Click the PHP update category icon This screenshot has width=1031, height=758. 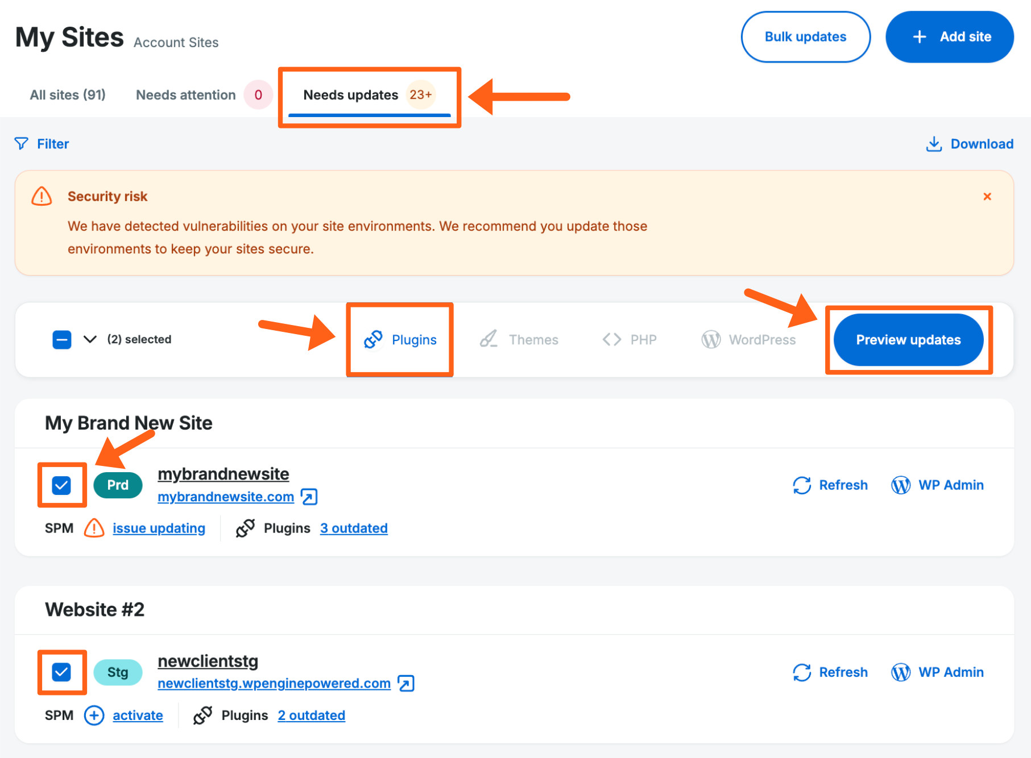pos(612,339)
